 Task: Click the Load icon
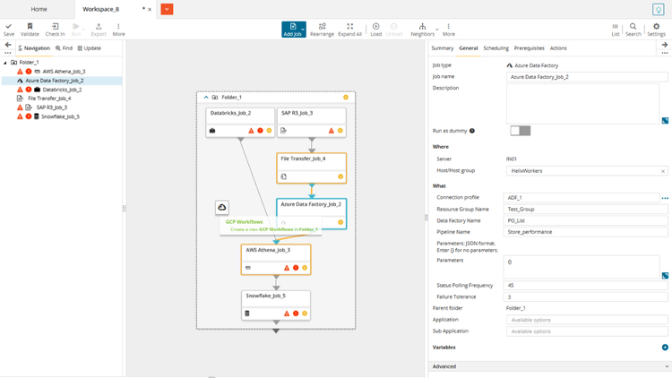375,30
